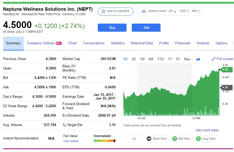Click the 2W red down arrow

tap(175, 11)
